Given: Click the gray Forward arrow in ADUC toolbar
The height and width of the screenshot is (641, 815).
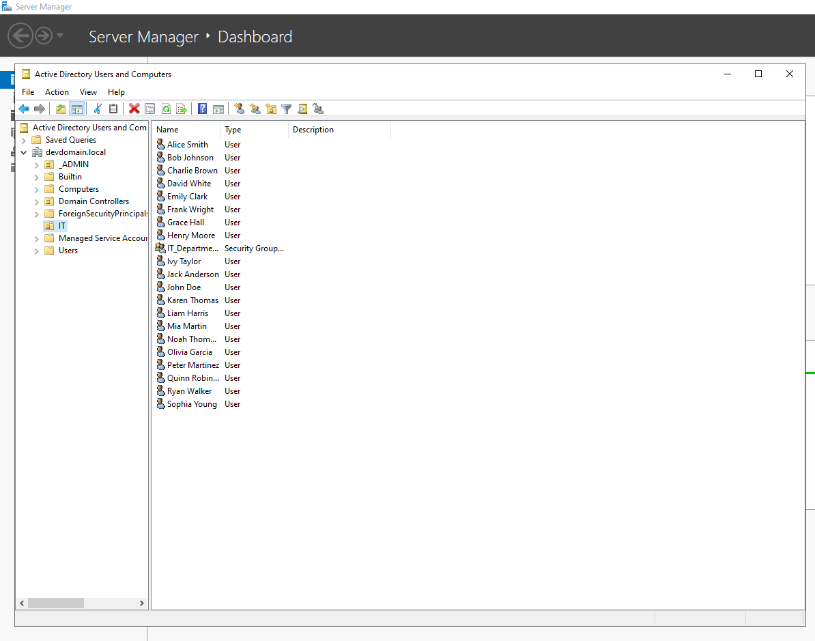Looking at the screenshot, I should click(40, 109).
